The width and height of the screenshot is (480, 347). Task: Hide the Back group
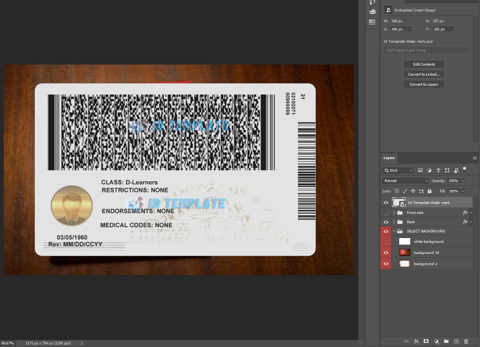(x=386, y=222)
